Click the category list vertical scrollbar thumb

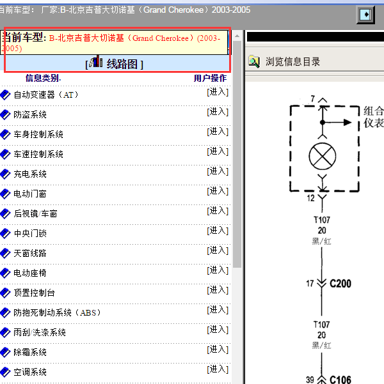(237, 154)
